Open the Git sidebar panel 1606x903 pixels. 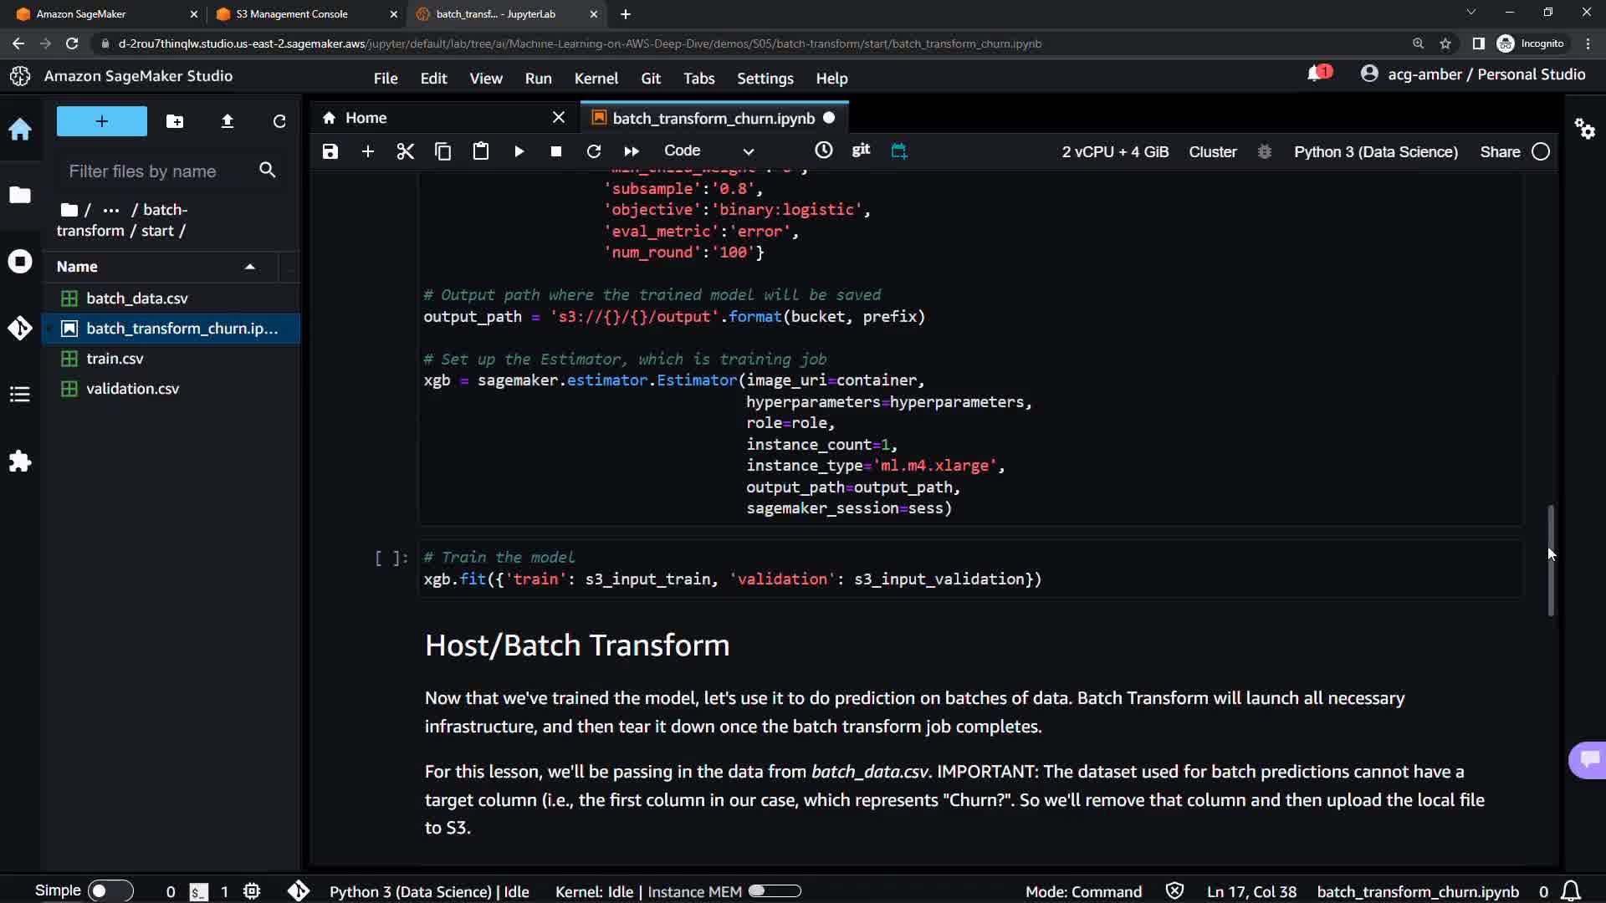20,328
